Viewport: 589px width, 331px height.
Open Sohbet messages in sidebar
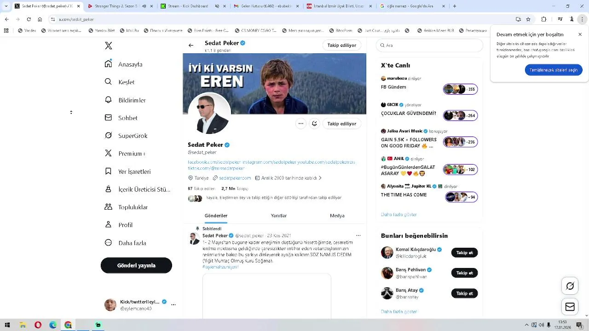(x=121, y=118)
